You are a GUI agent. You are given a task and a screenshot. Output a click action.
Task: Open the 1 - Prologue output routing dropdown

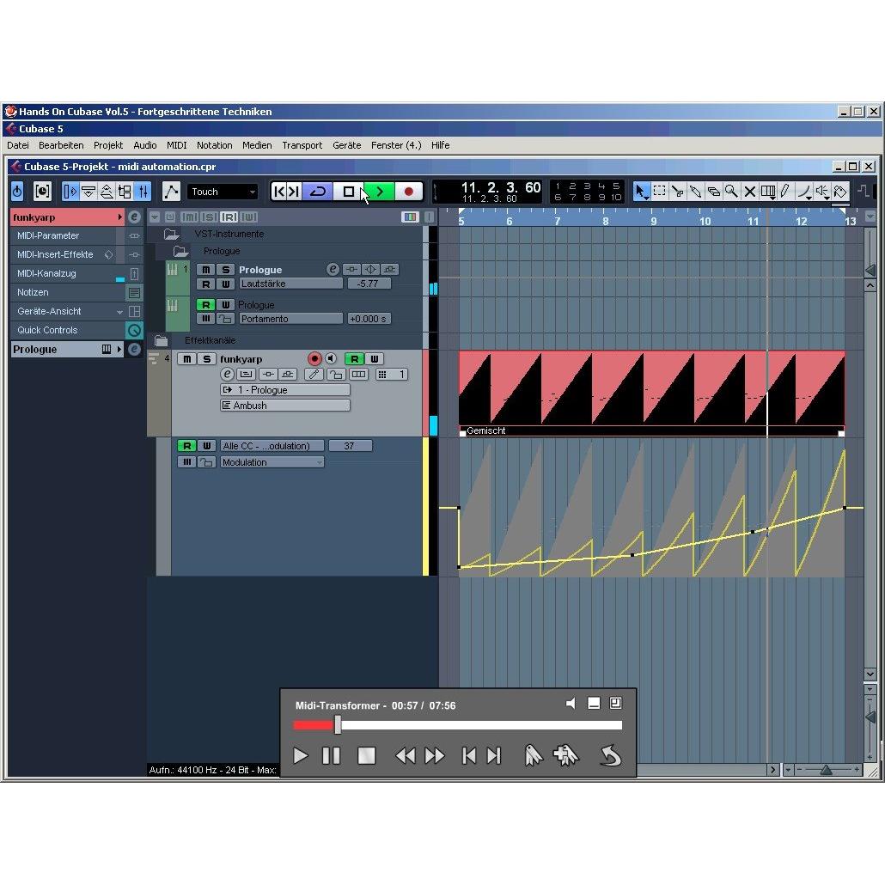point(285,390)
